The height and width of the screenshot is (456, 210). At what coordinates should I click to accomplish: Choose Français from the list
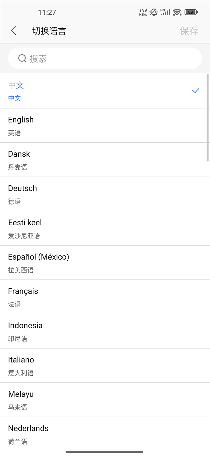105,297
